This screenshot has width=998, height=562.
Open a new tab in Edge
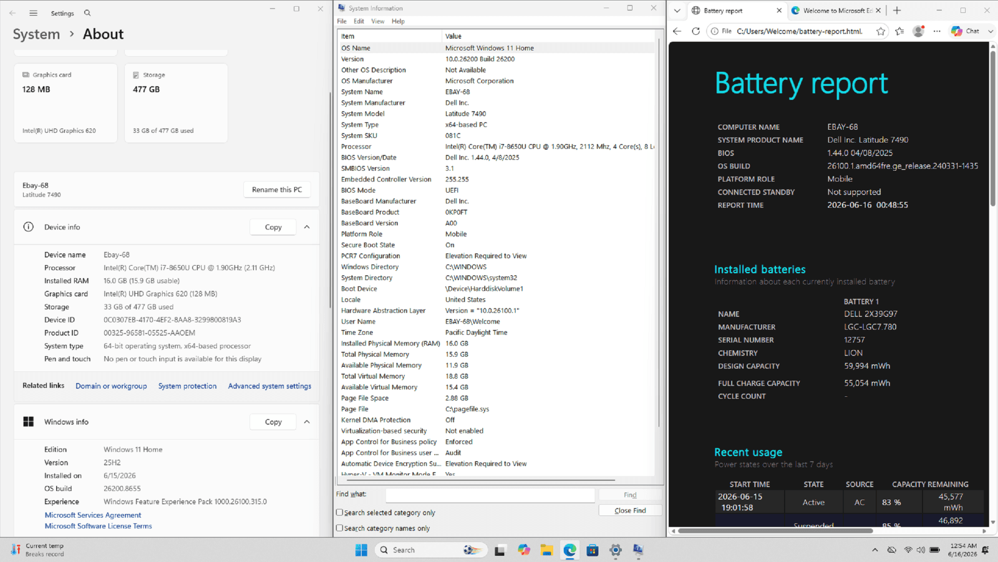[897, 11]
